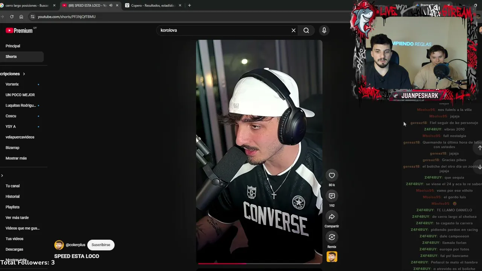Screen dimensions: 482x271
Task: Expand the chevron above Tu canal
Action: [2, 175]
